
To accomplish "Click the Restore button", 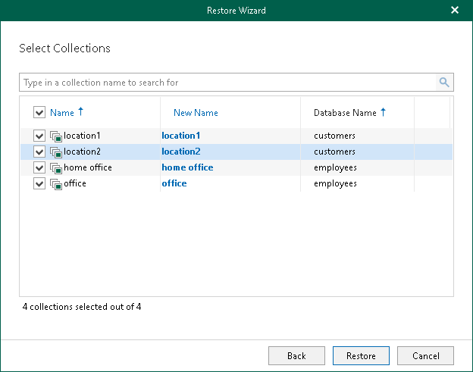I will point(360,355).
